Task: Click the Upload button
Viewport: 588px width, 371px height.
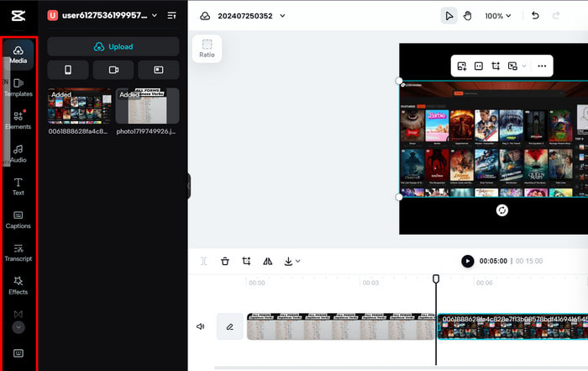Action: click(x=113, y=46)
